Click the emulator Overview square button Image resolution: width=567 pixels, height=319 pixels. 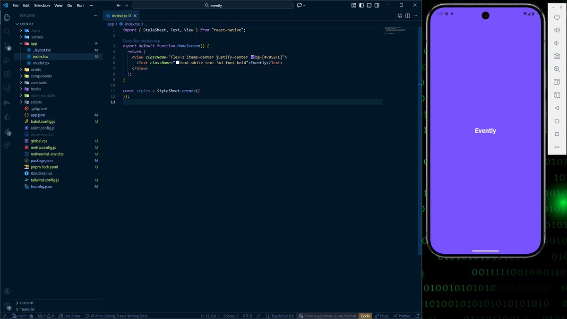point(557,134)
